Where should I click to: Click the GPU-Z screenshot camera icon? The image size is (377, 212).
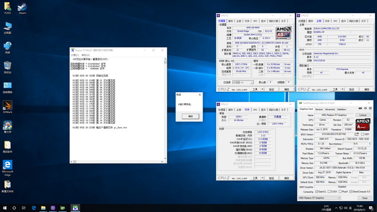coord(360,109)
